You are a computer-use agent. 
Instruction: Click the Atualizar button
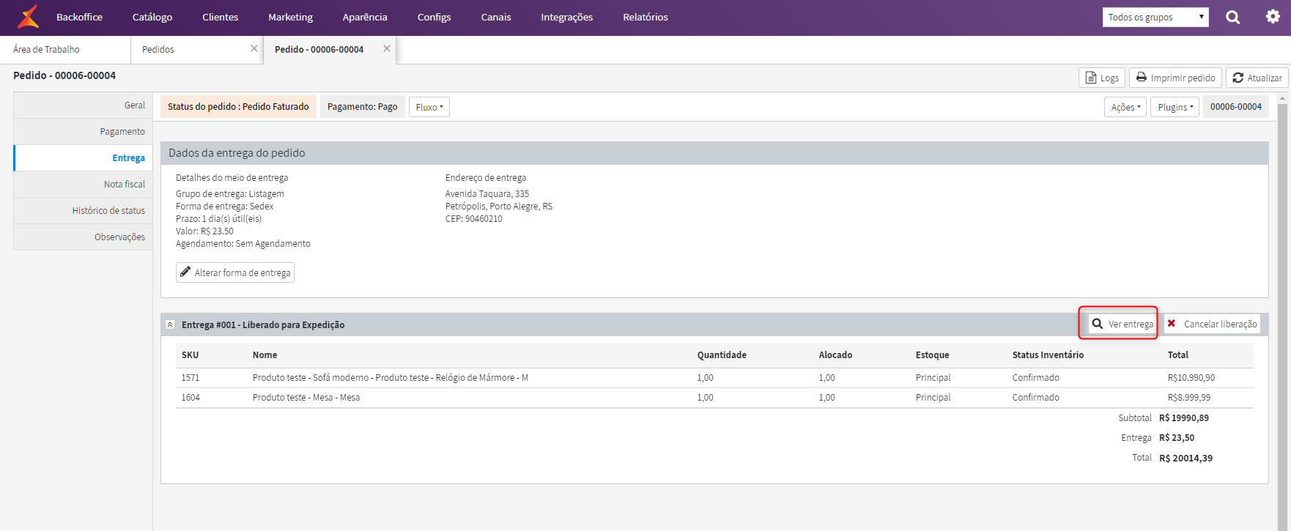[x=1257, y=78]
